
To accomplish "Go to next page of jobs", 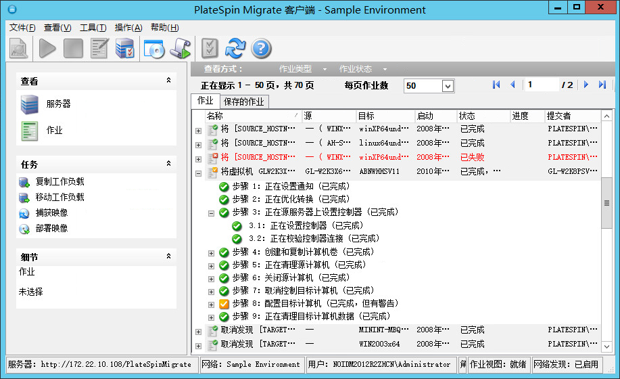I will tap(586, 85).
